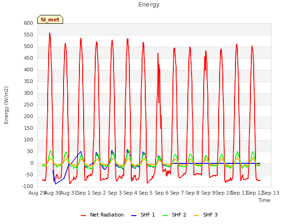
Task: Click the 200 y-axis tick label
Action: pos(28,117)
